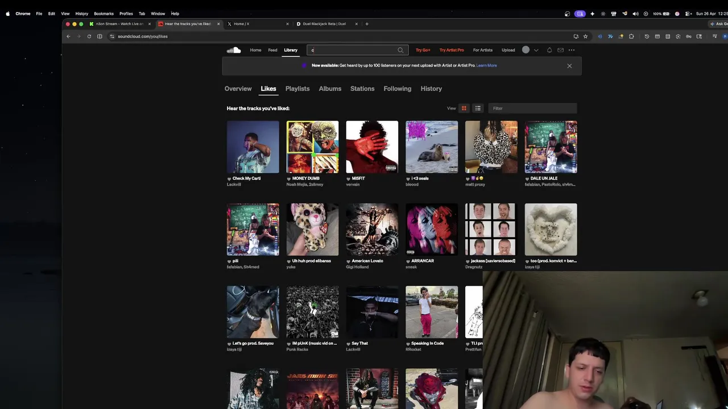Unlike the Say That track heart
This screenshot has width=728, height=409.
click(348, 344)
